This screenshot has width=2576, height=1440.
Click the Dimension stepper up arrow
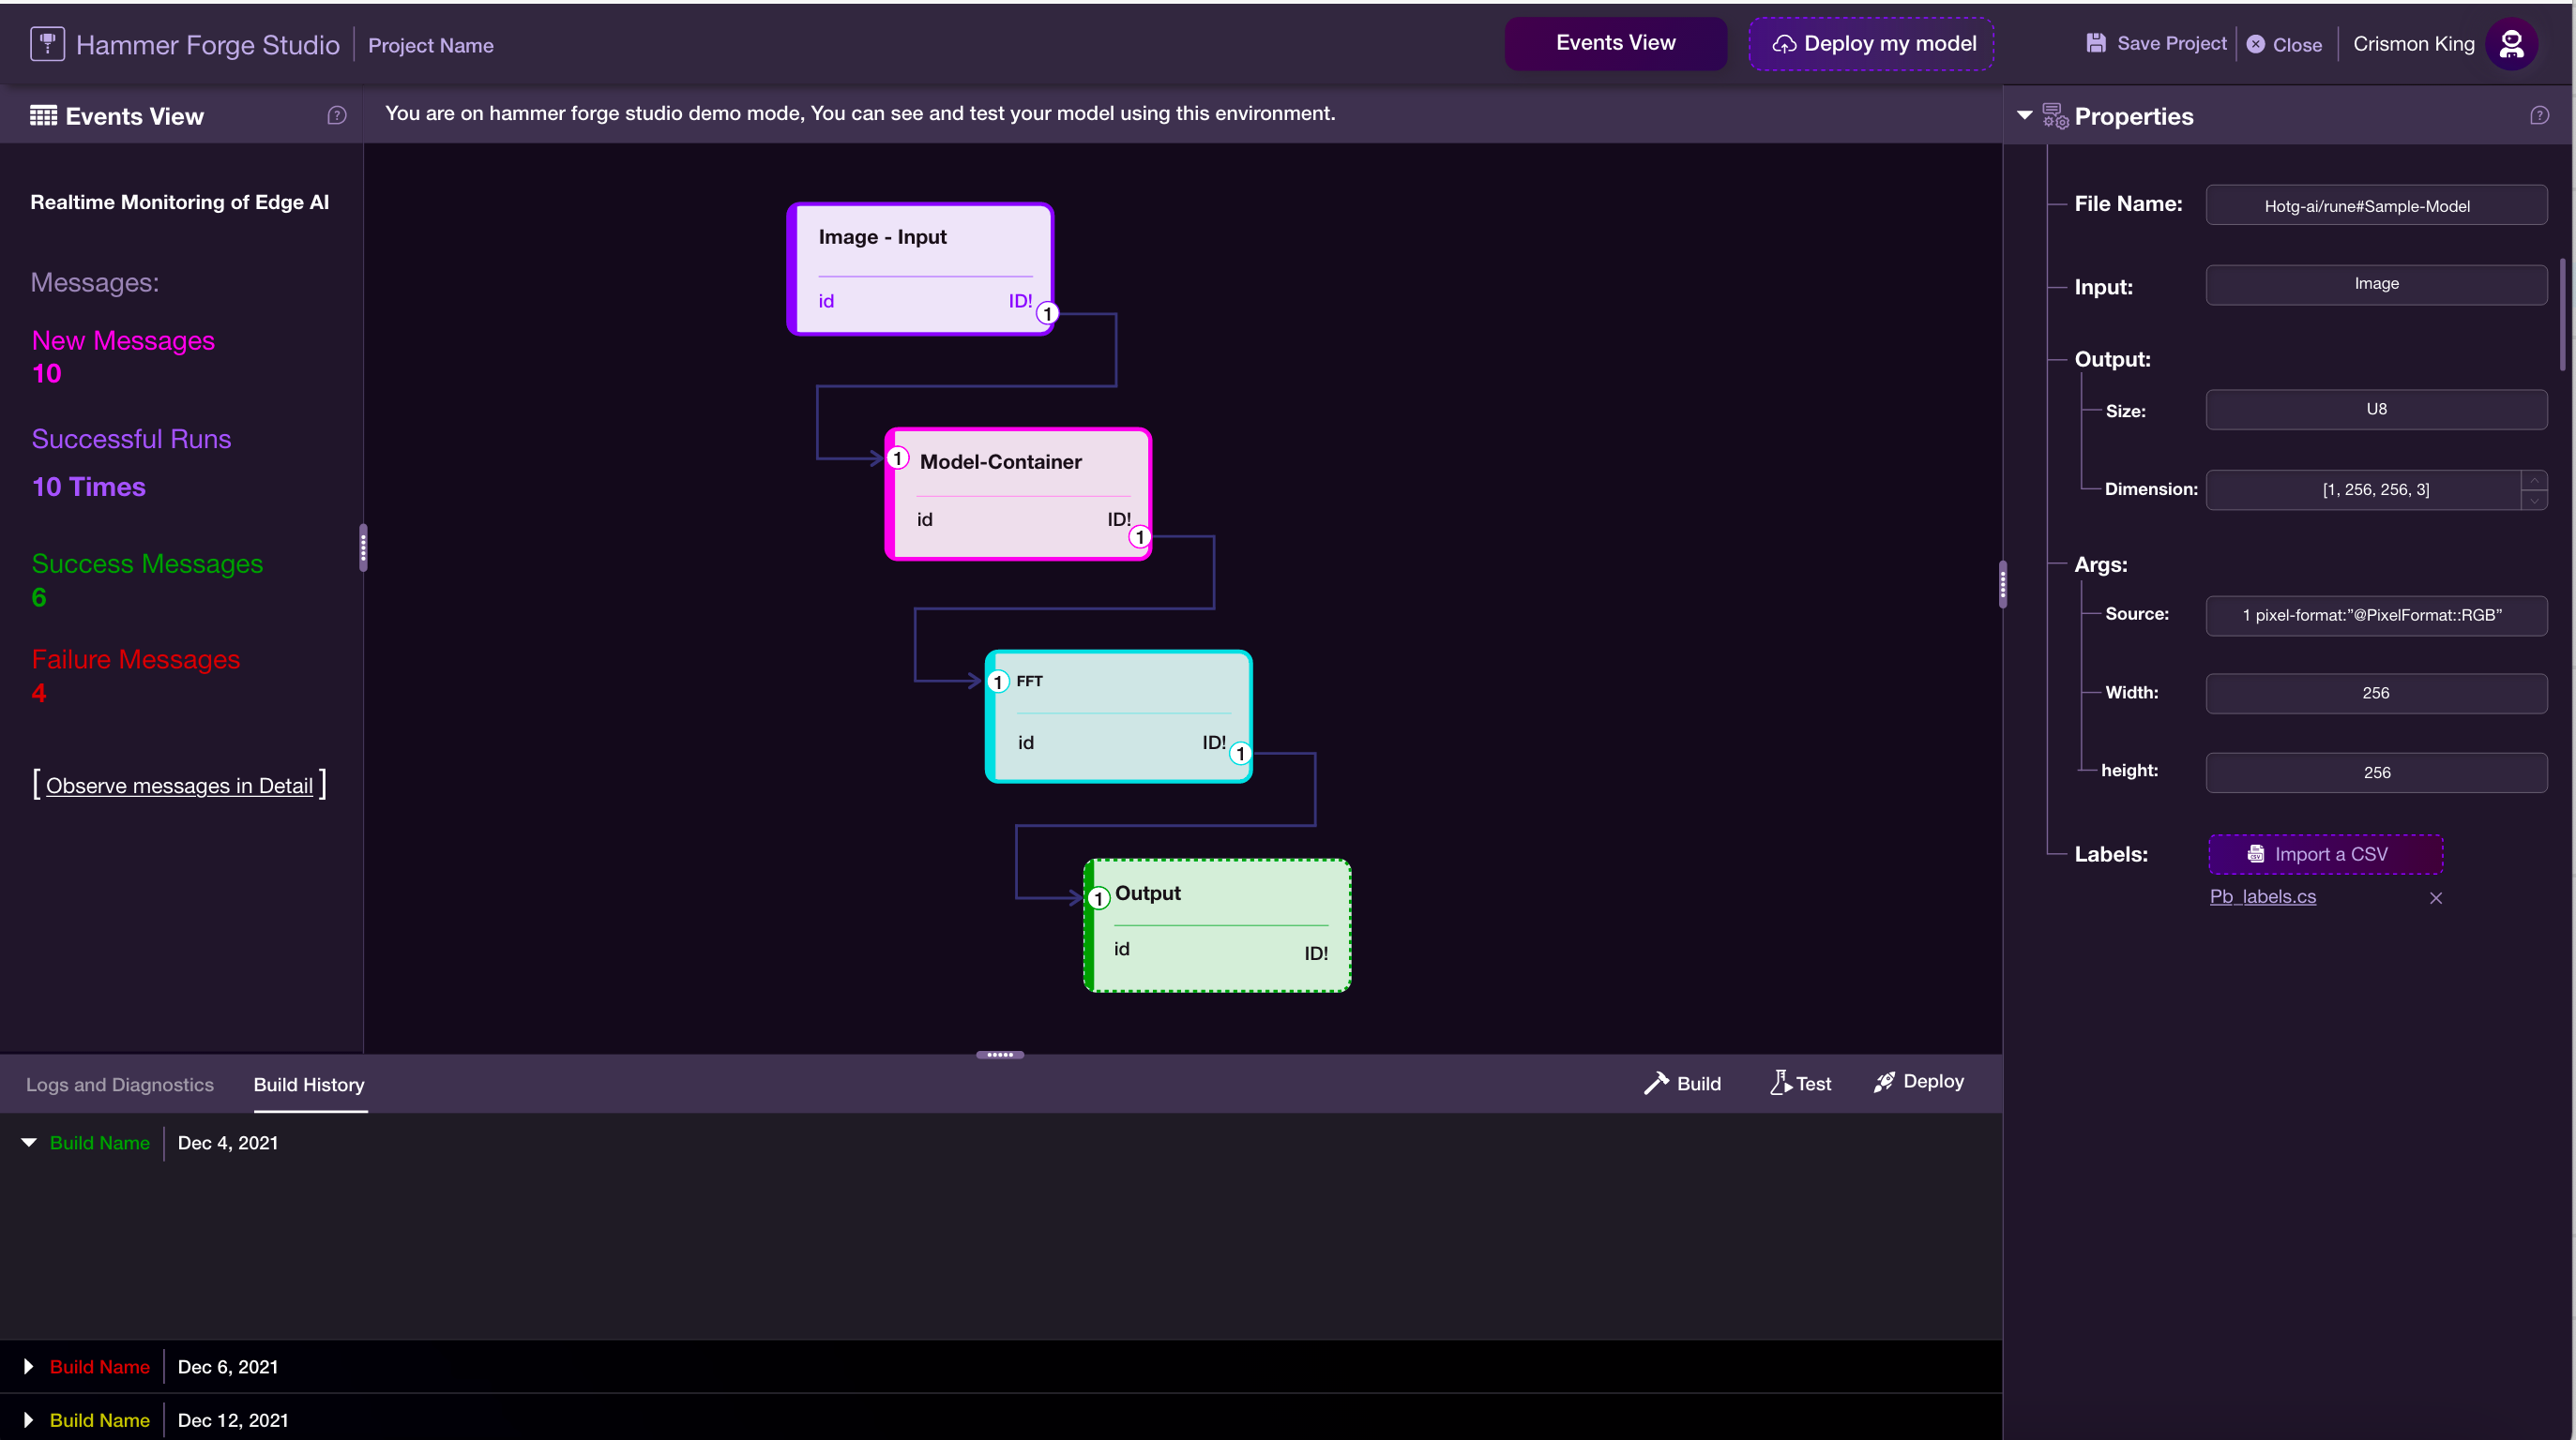[2534, 481]
